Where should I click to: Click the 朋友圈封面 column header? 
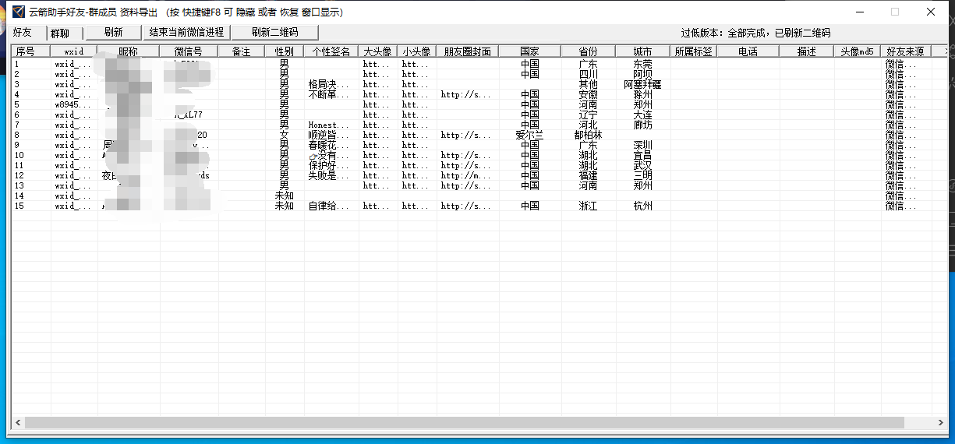[x=468, y=51]
